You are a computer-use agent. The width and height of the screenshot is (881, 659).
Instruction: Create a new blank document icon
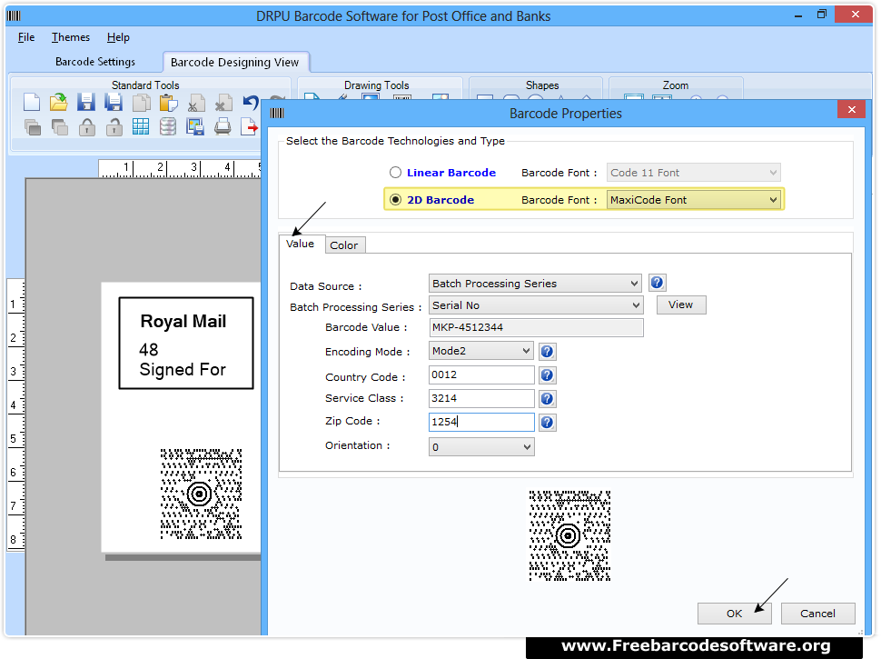pos(32,103)
